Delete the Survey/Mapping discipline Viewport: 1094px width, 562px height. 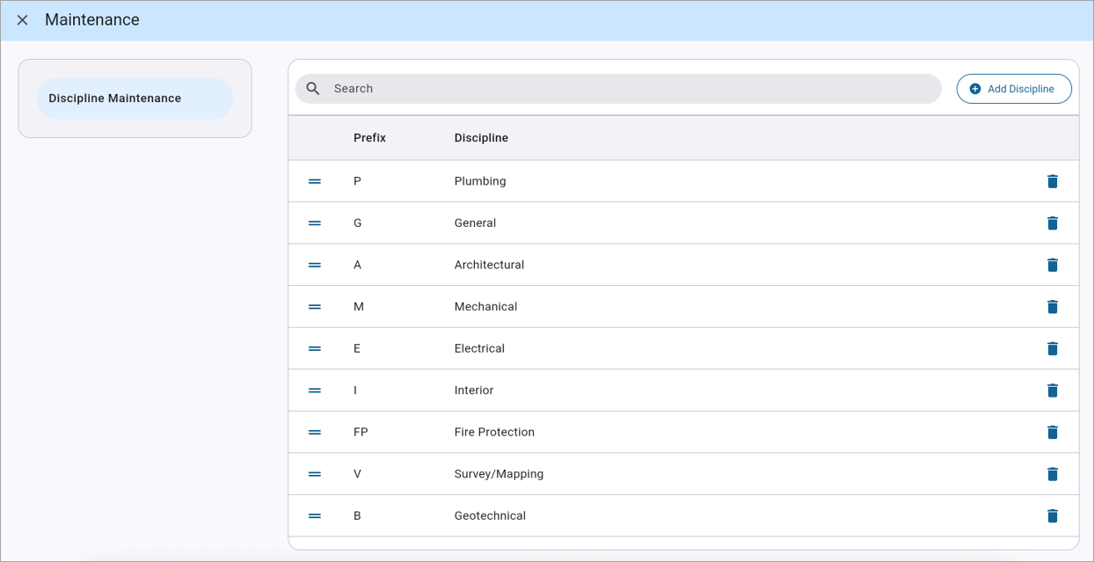coord(1053,474)
